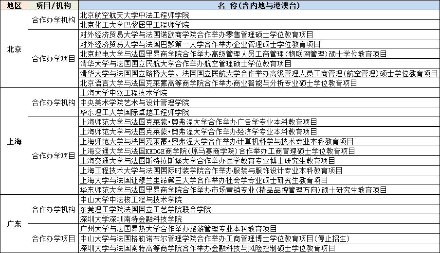The width and height of the screenshot is (440, 253).
Task: Select 合作办学机构 cell in the 北京 section
Action: (54, 20)
